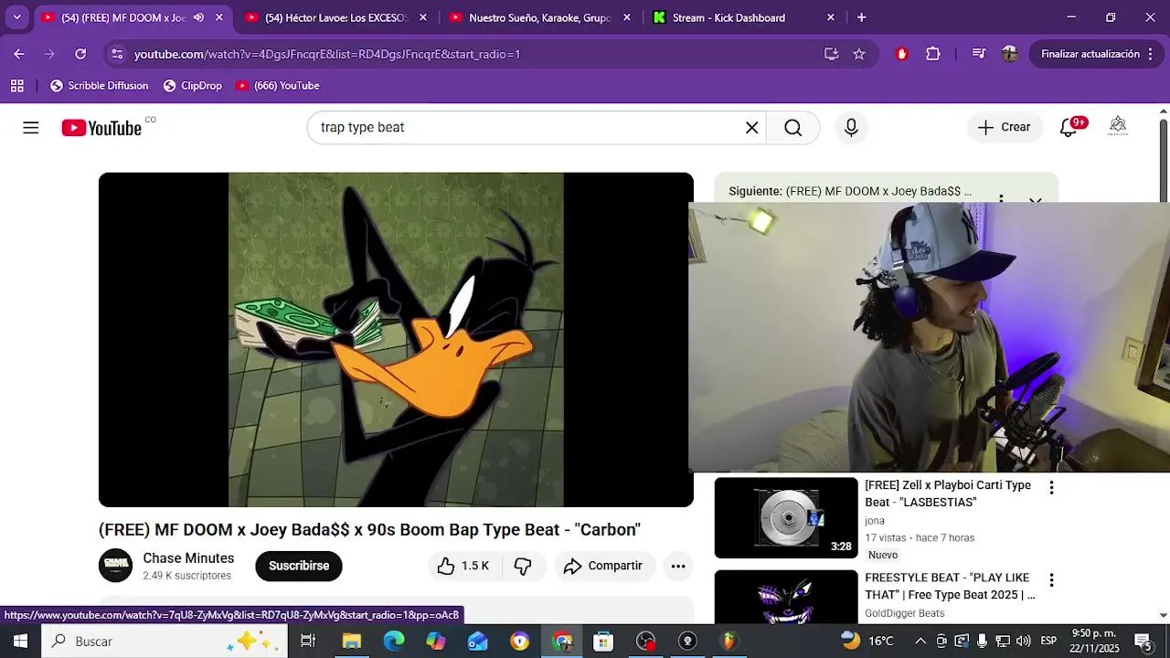Open the Windows notification center icon
The height and width of the screenshot is (658, 1170).
(x=1143, y=641)
